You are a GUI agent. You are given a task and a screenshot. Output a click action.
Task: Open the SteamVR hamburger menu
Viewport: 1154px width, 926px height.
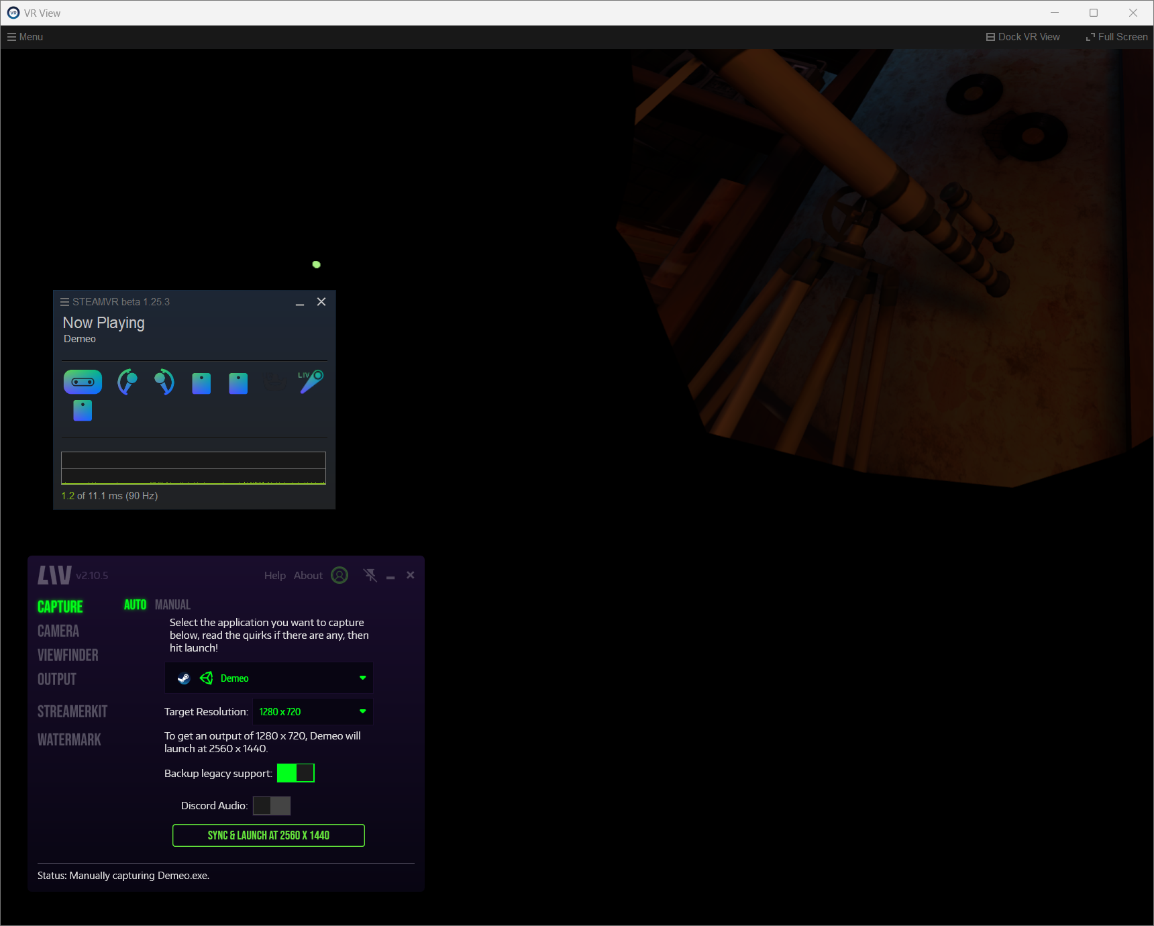[65, 302]
